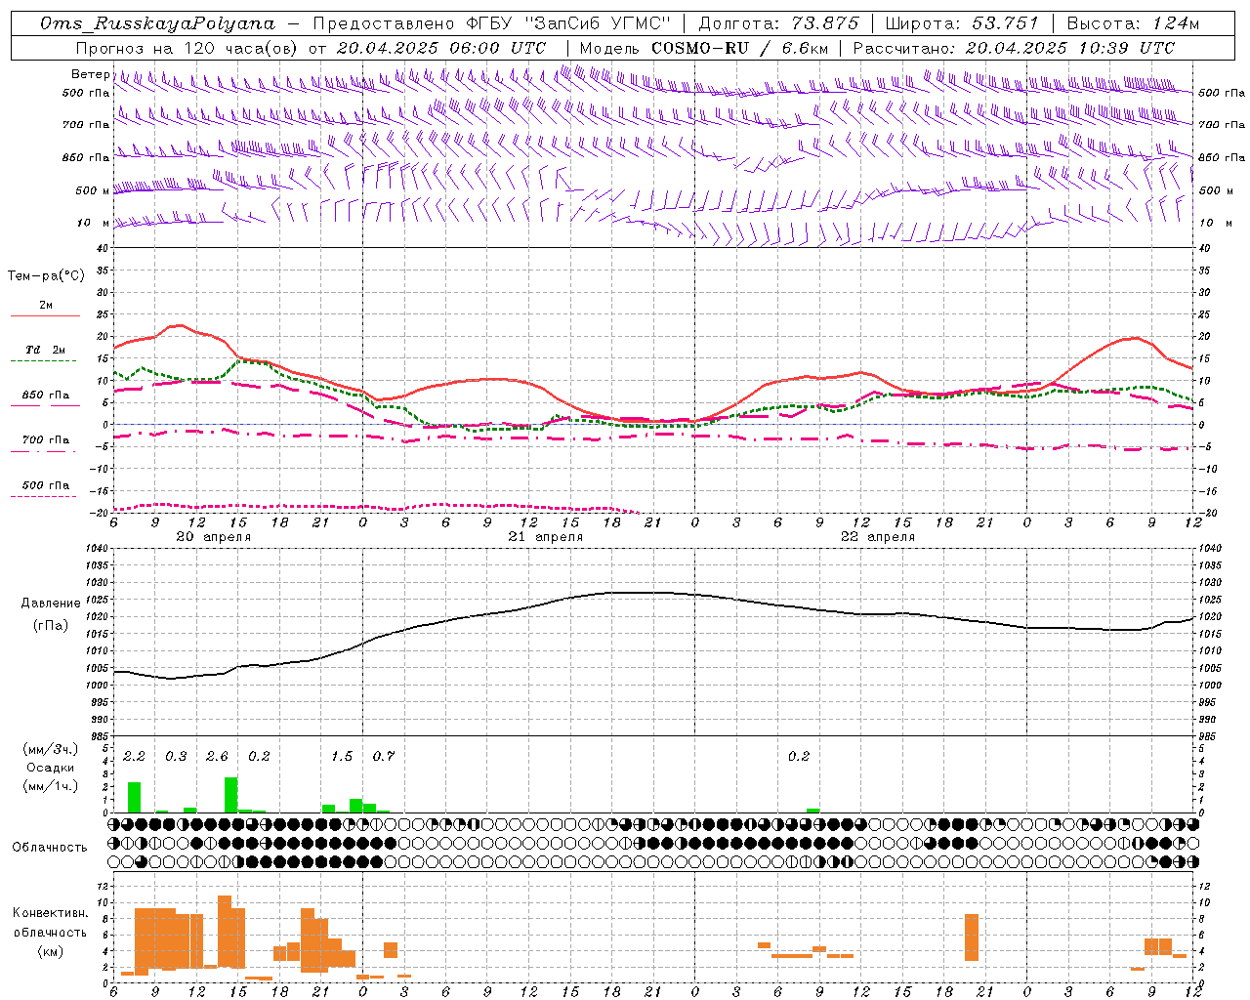
Task: Click the 2.6 precipitation total value
Action: click(x=217, y=756)
